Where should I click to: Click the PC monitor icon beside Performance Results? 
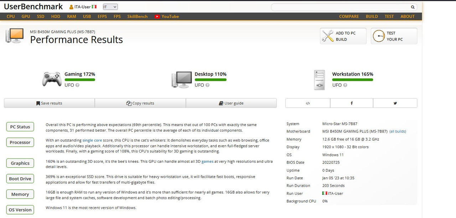[15, 36]
